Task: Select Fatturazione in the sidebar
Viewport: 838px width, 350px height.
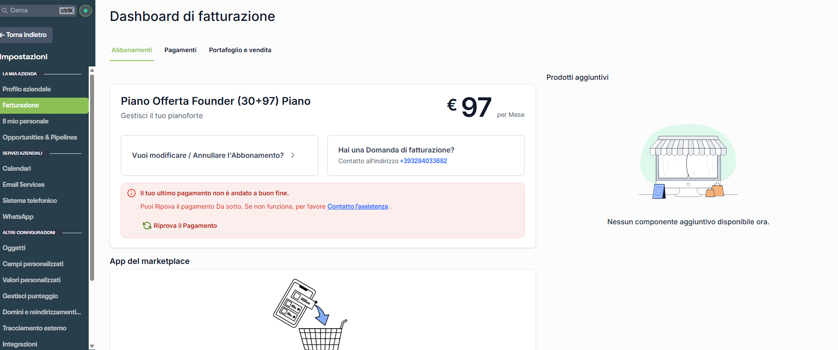Action: coord(21,105)
